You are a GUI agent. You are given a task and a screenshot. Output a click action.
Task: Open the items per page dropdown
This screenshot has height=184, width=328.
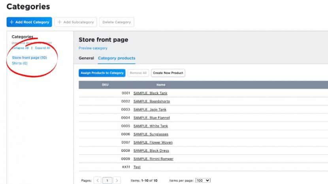pyautogui.click(x=203, y=180)
